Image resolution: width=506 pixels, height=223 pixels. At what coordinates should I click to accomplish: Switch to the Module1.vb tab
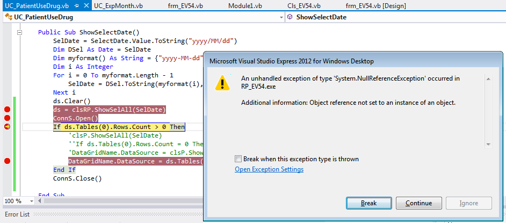(x=245, y=6)
